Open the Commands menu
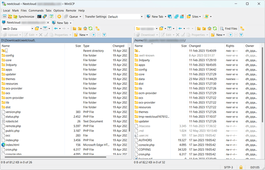This screenshot has height=170, width=265. pyautogui.click(x=36, y=10)
